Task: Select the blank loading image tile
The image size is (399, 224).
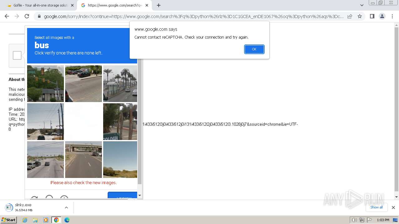Action: pos(84,122)
